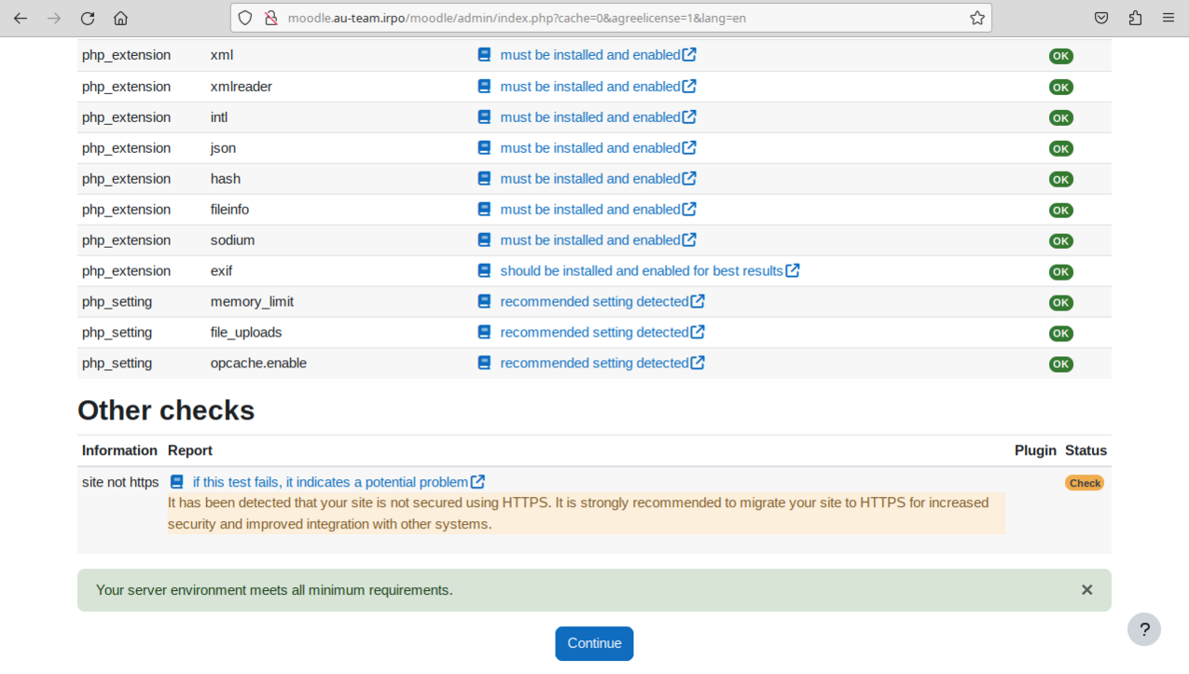Open the memory_limit recommended setting link
The width and height of the screenshot is (1189, 674).
(x=593, y=302)
